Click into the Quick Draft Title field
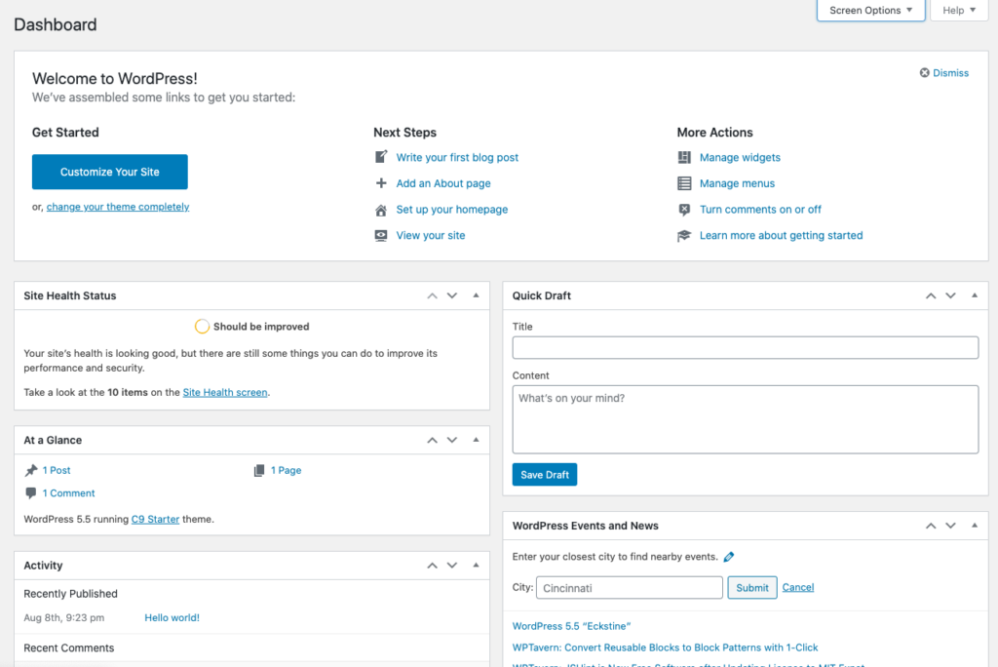Image resolution: width=998 pixels, height=667 pixels. coord(746,348)
